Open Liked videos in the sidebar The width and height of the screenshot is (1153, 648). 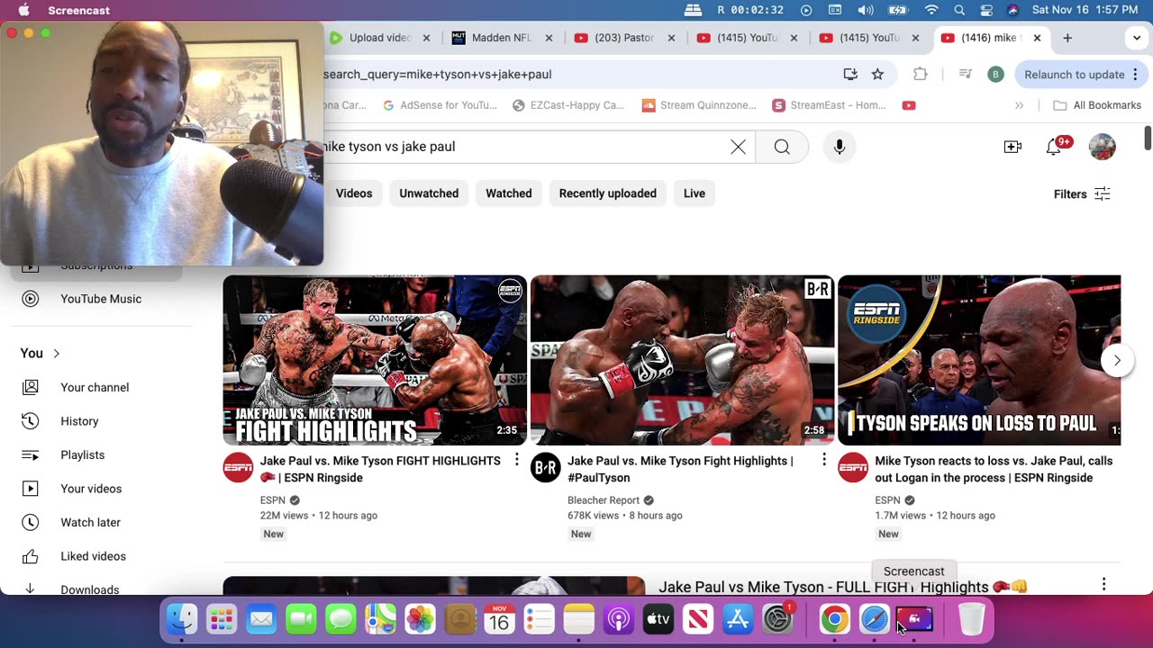pyautogui.click(x=96, y=556)
